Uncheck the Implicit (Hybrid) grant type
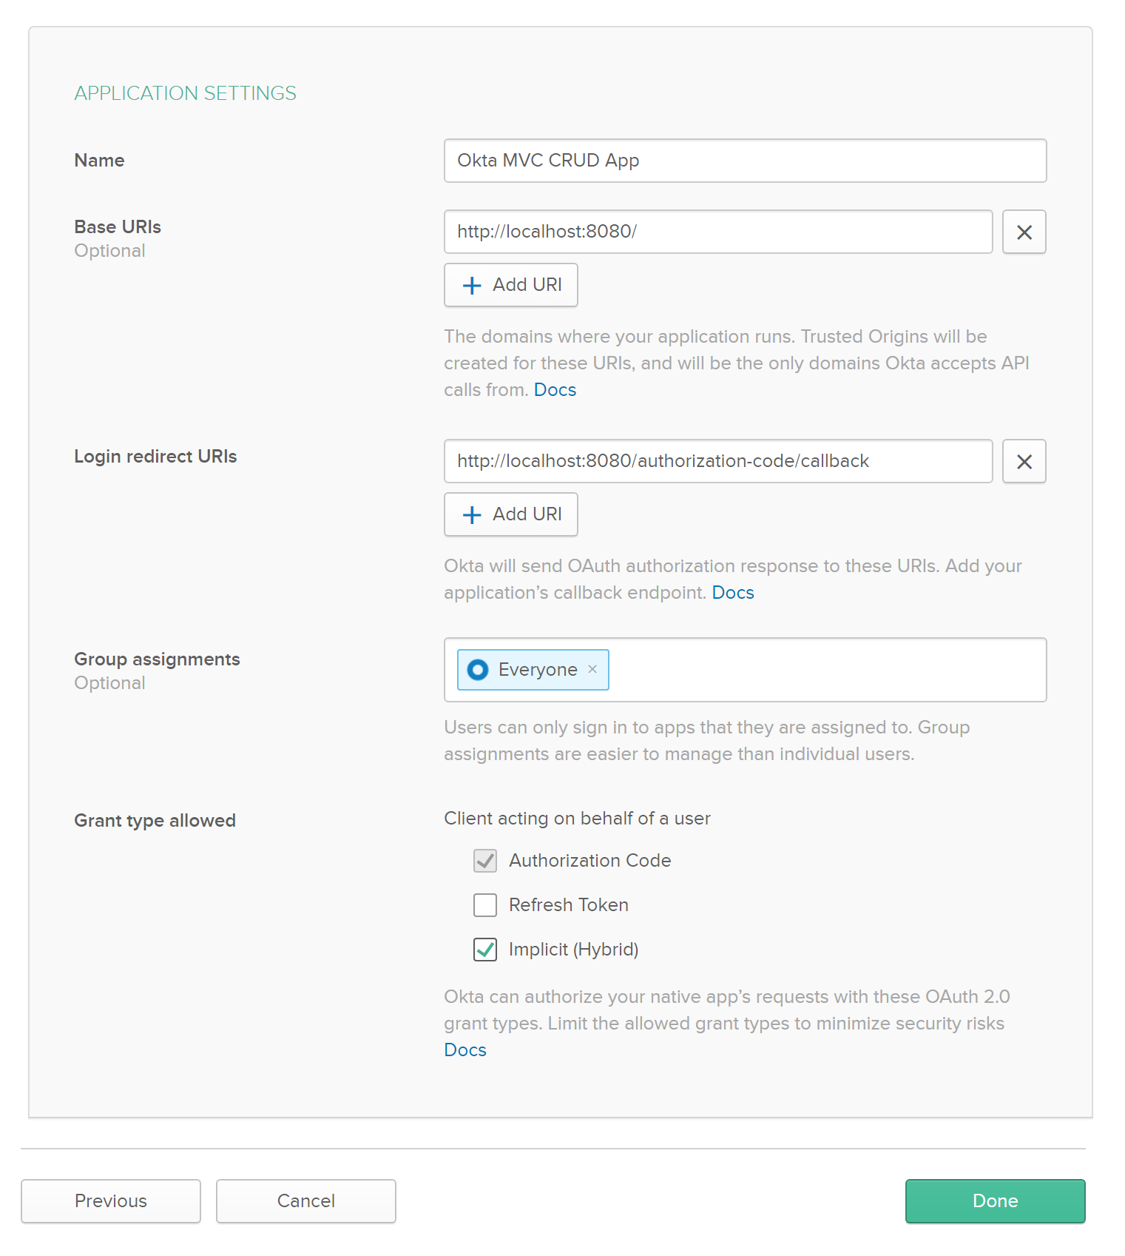The width and height of the screenshot is (1125, 1256). point(485,950)
